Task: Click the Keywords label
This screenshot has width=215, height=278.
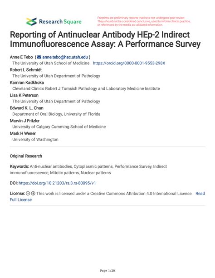Action: pyautogui.click(x=20, y=166)
